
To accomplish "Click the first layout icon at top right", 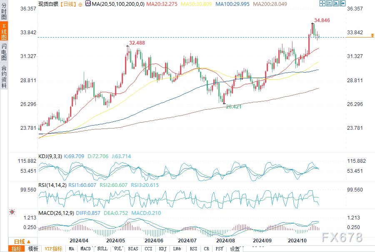I will pos(322,3).
